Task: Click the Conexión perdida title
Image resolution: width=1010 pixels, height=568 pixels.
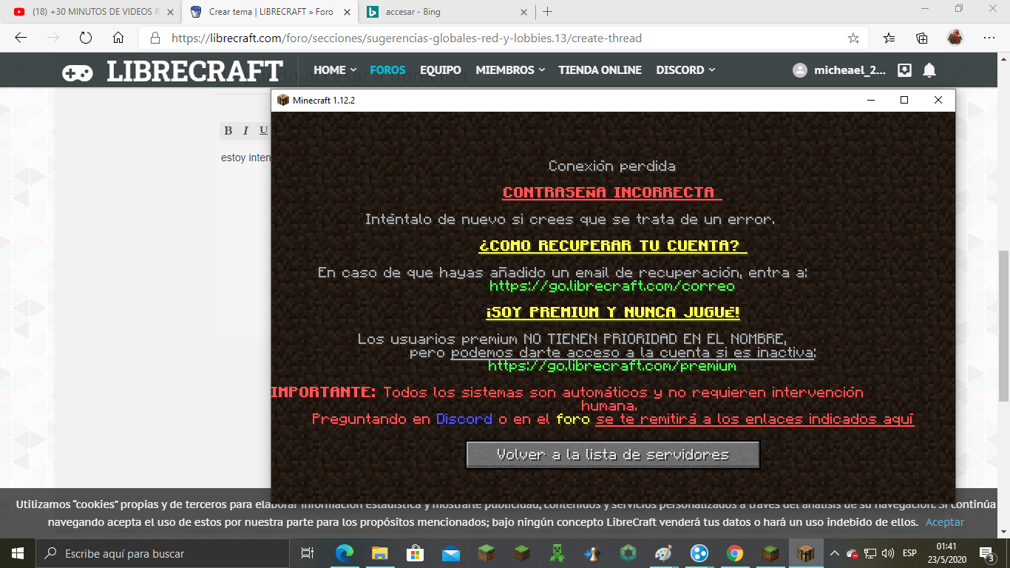Action: point(612,166)
